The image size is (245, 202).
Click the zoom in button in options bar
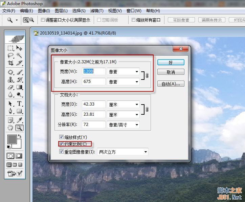[x=26, y=20]
